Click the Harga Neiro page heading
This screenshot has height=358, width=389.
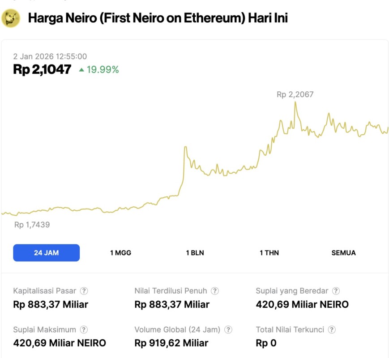[x=158, y=18]
